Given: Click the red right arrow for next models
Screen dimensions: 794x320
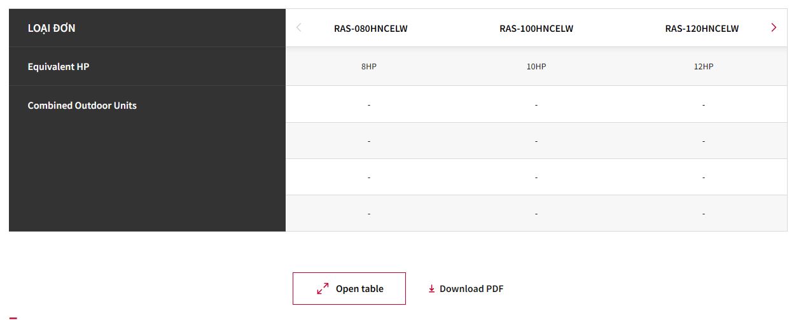Looking at the screenshot, I should tap(773, 27).
